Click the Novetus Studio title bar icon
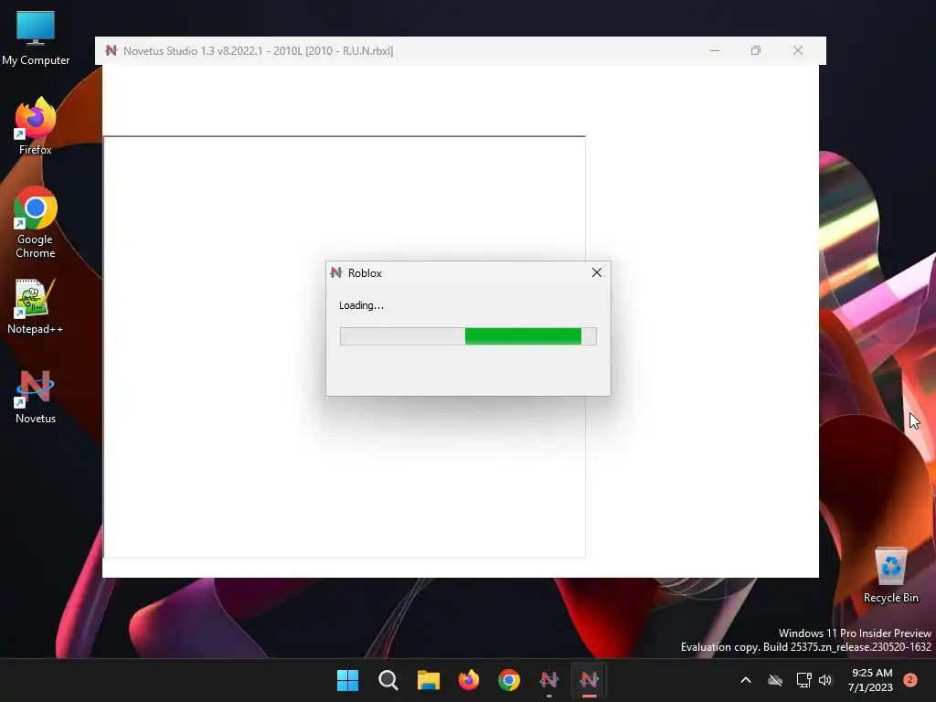Screen dimensions: 936x702 tap(111, 51)
